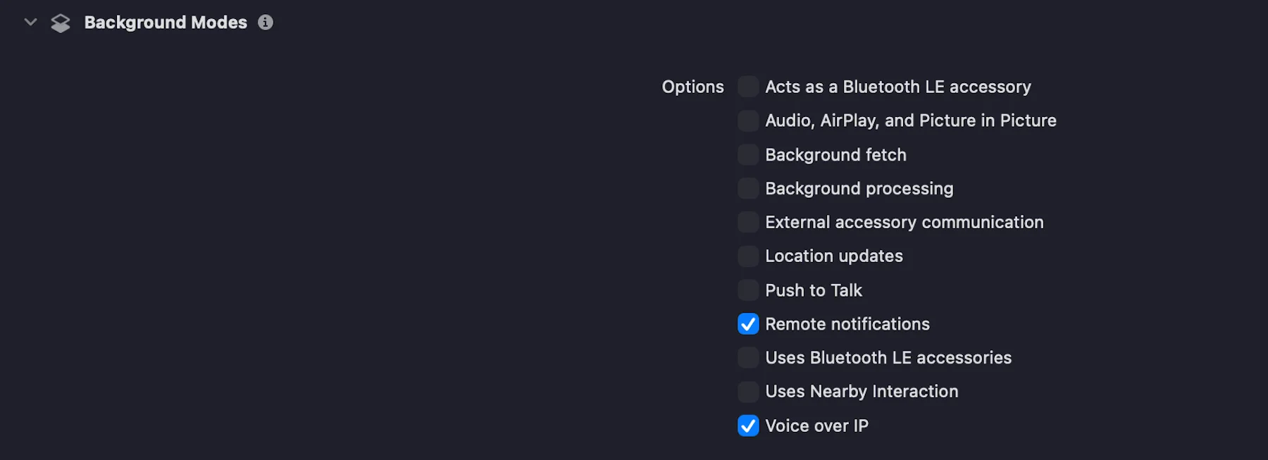Enable the Background fetch checkbox

click(748, 154)
